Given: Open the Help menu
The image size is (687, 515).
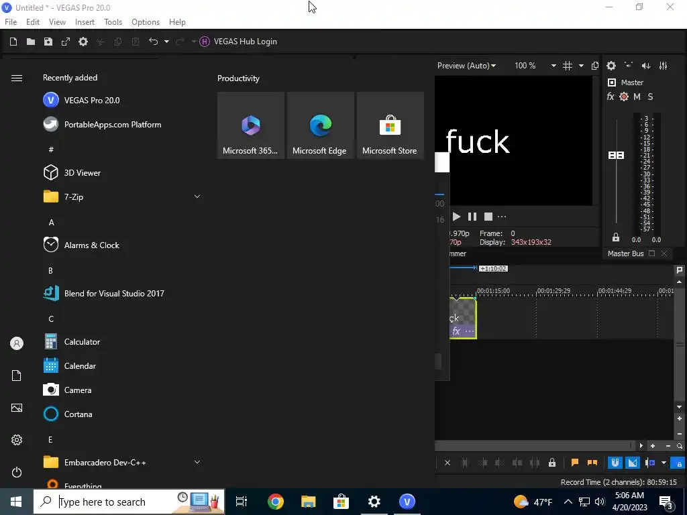Looking at the screenshot, I should (177, 22).
